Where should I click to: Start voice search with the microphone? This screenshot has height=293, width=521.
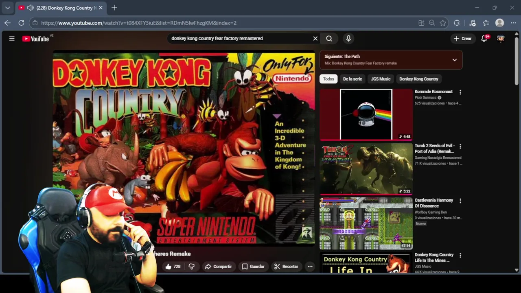(348, 38)
